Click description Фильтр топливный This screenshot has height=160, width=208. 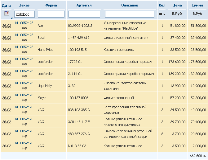(x=119, y=98)
